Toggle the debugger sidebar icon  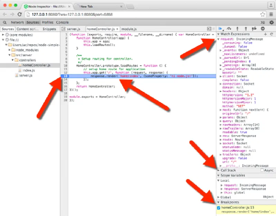tap(209, 29)
